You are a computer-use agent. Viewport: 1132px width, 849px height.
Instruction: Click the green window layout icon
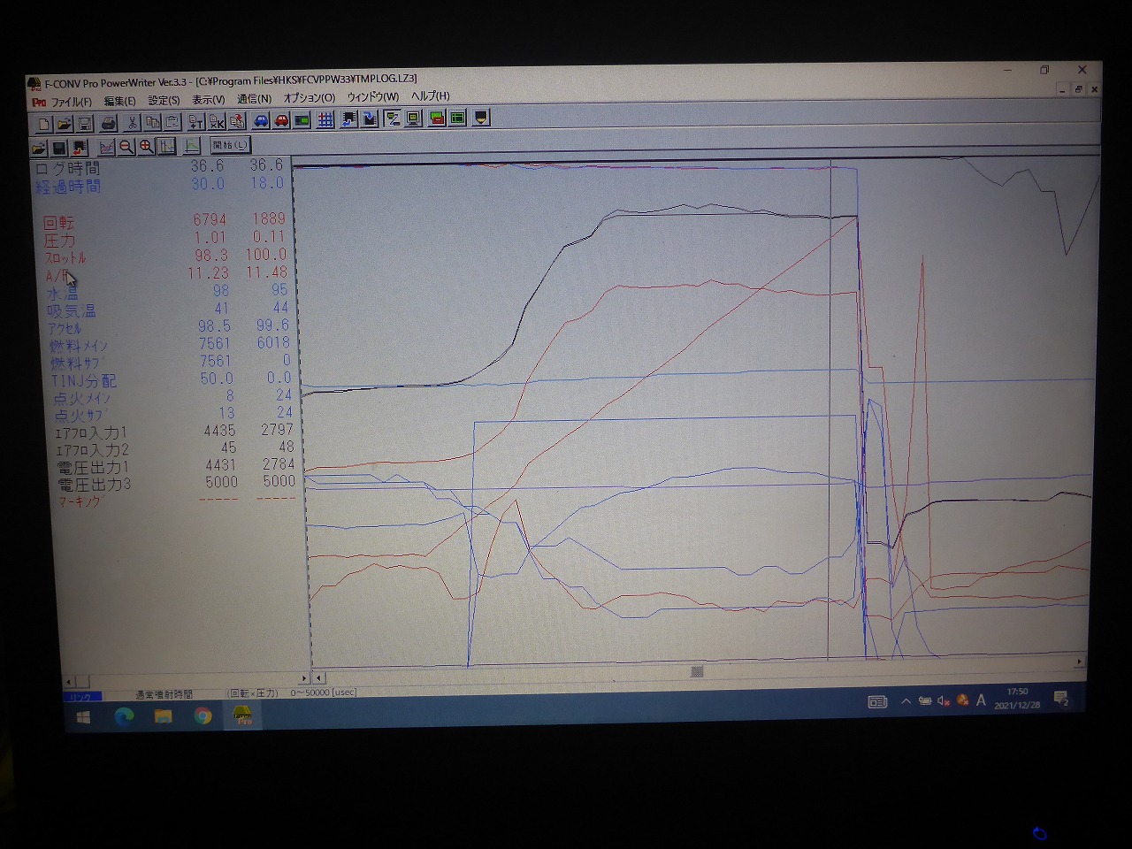(457, 118)
